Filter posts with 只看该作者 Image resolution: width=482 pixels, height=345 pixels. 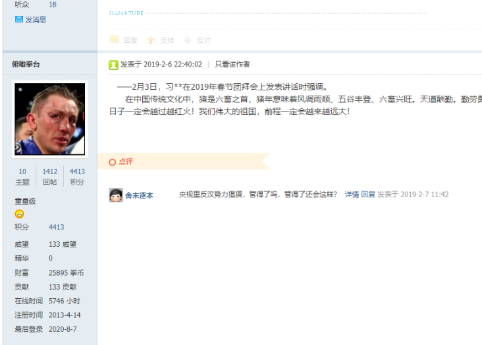(x=232, y=65)
